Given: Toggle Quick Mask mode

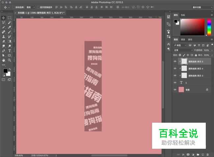Looking at the screenshot, I should click(x=3, y=80).
